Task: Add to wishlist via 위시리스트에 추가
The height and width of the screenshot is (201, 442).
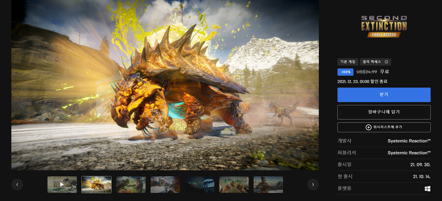Action: point(384,127)
